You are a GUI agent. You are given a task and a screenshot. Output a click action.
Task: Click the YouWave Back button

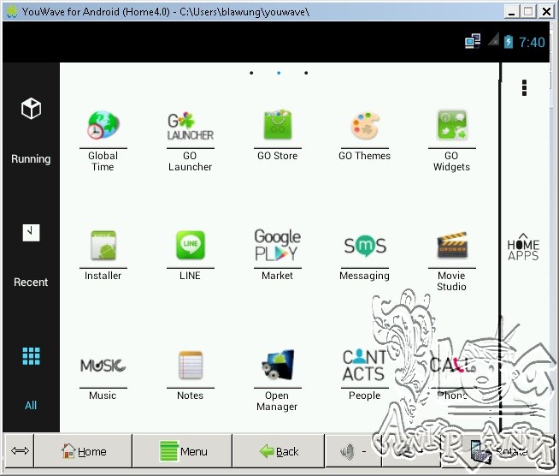pos(279,451)
